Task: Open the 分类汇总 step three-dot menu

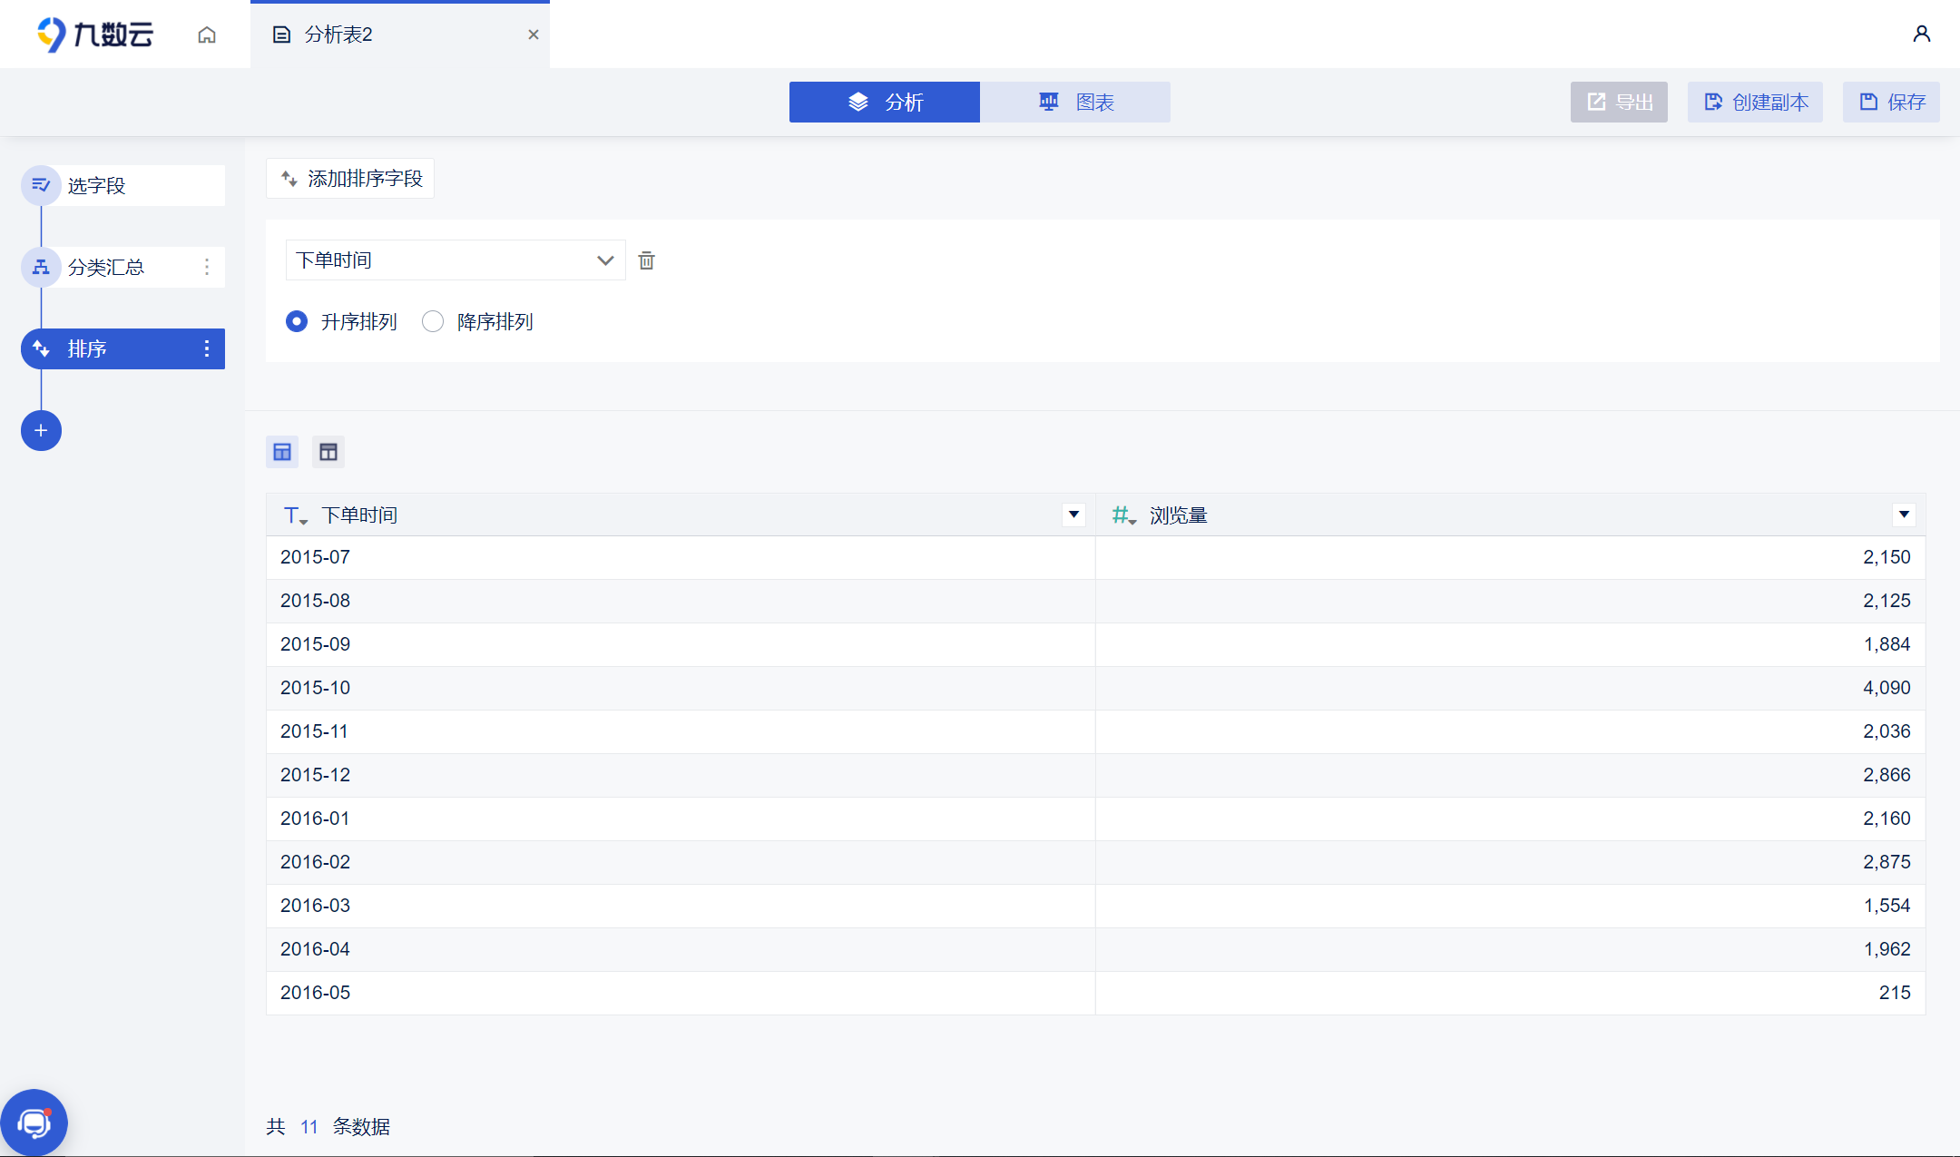Action: pyautogui.click(x=207, y=267)
